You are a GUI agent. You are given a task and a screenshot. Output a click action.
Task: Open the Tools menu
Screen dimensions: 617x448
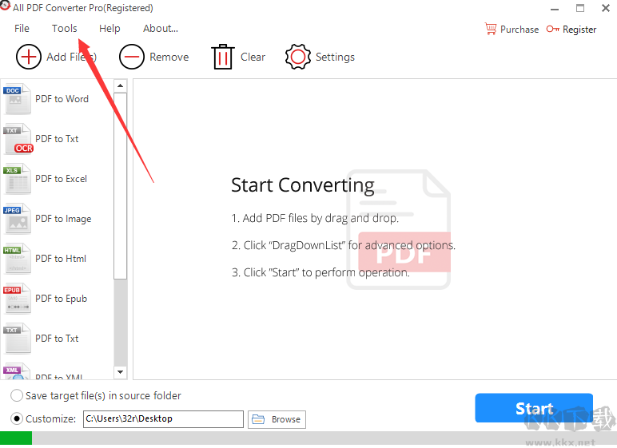click(x=65, y=28)
